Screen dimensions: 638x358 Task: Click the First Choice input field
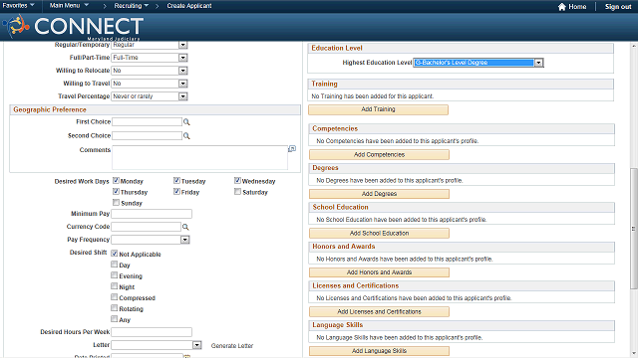(x=147, y=121)
